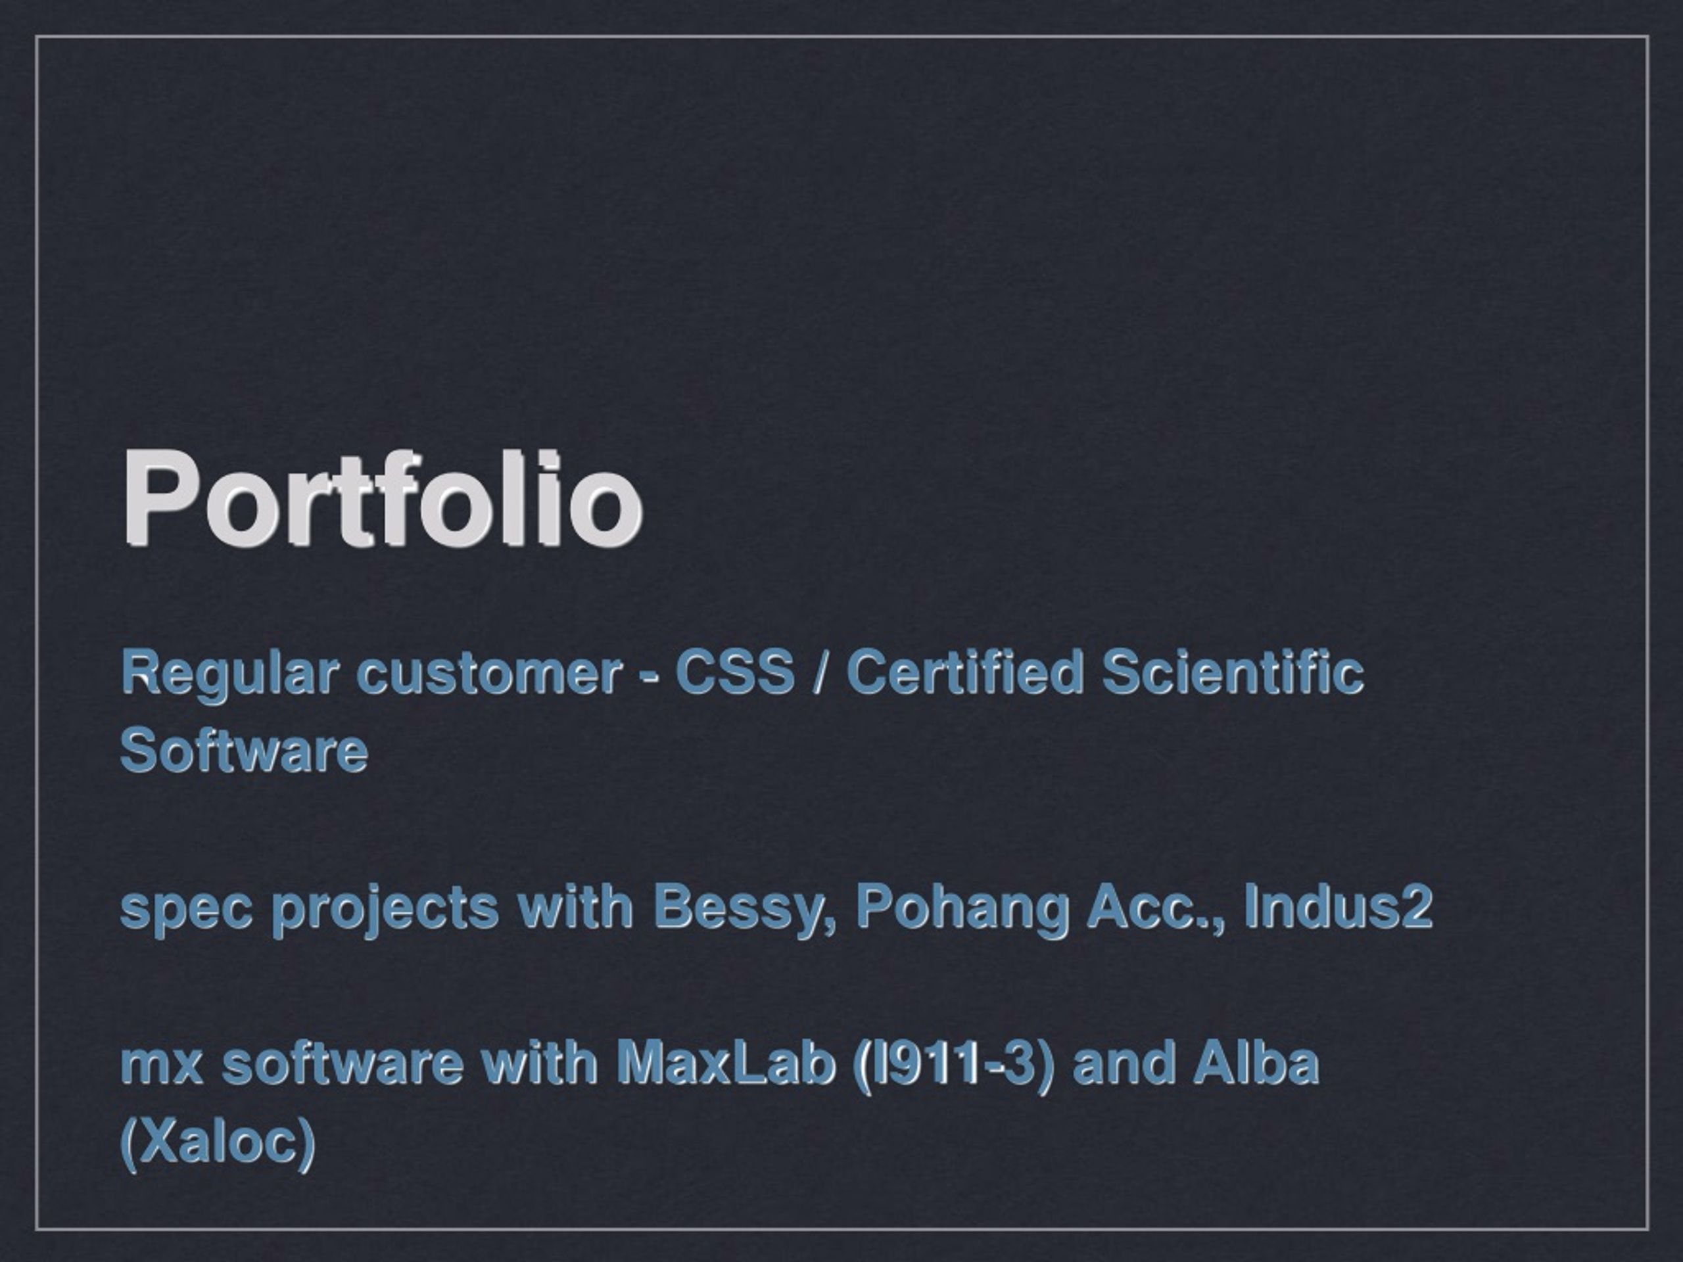Click the "(Xaloc)" text on the last line
The width and height of the screenshot is (1683, 1262).
pyautogui.click(x=218, y=1142)
